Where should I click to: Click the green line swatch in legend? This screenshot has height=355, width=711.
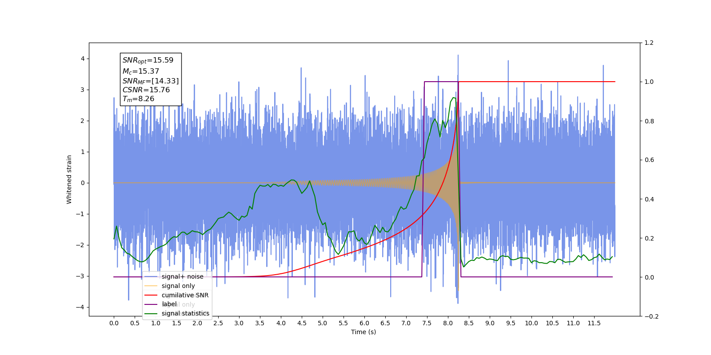[x=151, y=313]
